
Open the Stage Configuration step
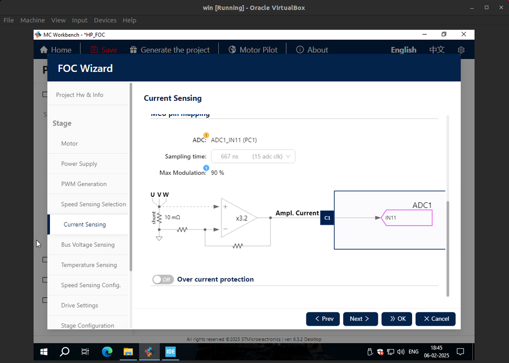(88, 325)
